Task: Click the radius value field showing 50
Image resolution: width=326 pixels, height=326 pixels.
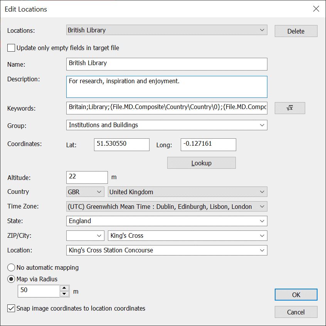Action: pyautogui.click(x=39, y=291)
